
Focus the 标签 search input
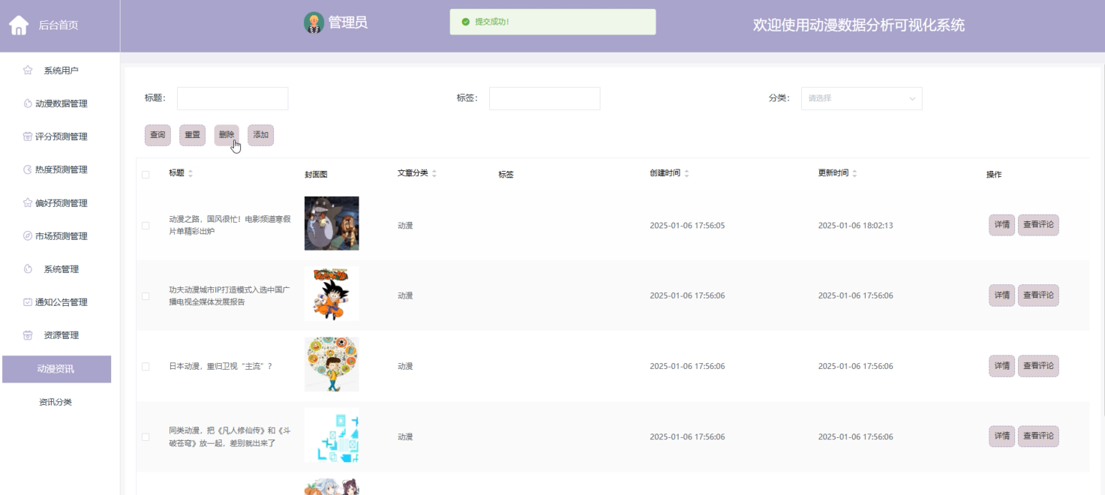[x=545, y=98]
